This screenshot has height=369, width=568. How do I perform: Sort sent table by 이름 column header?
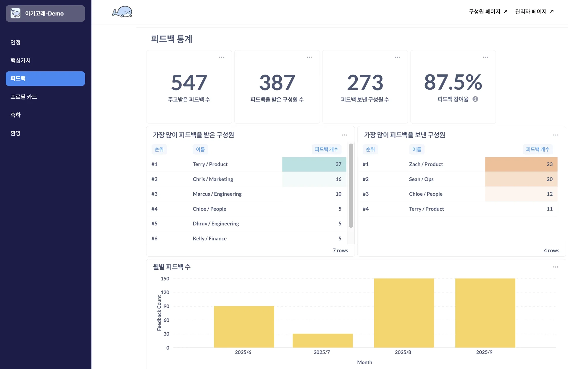[x=417, y=149]
